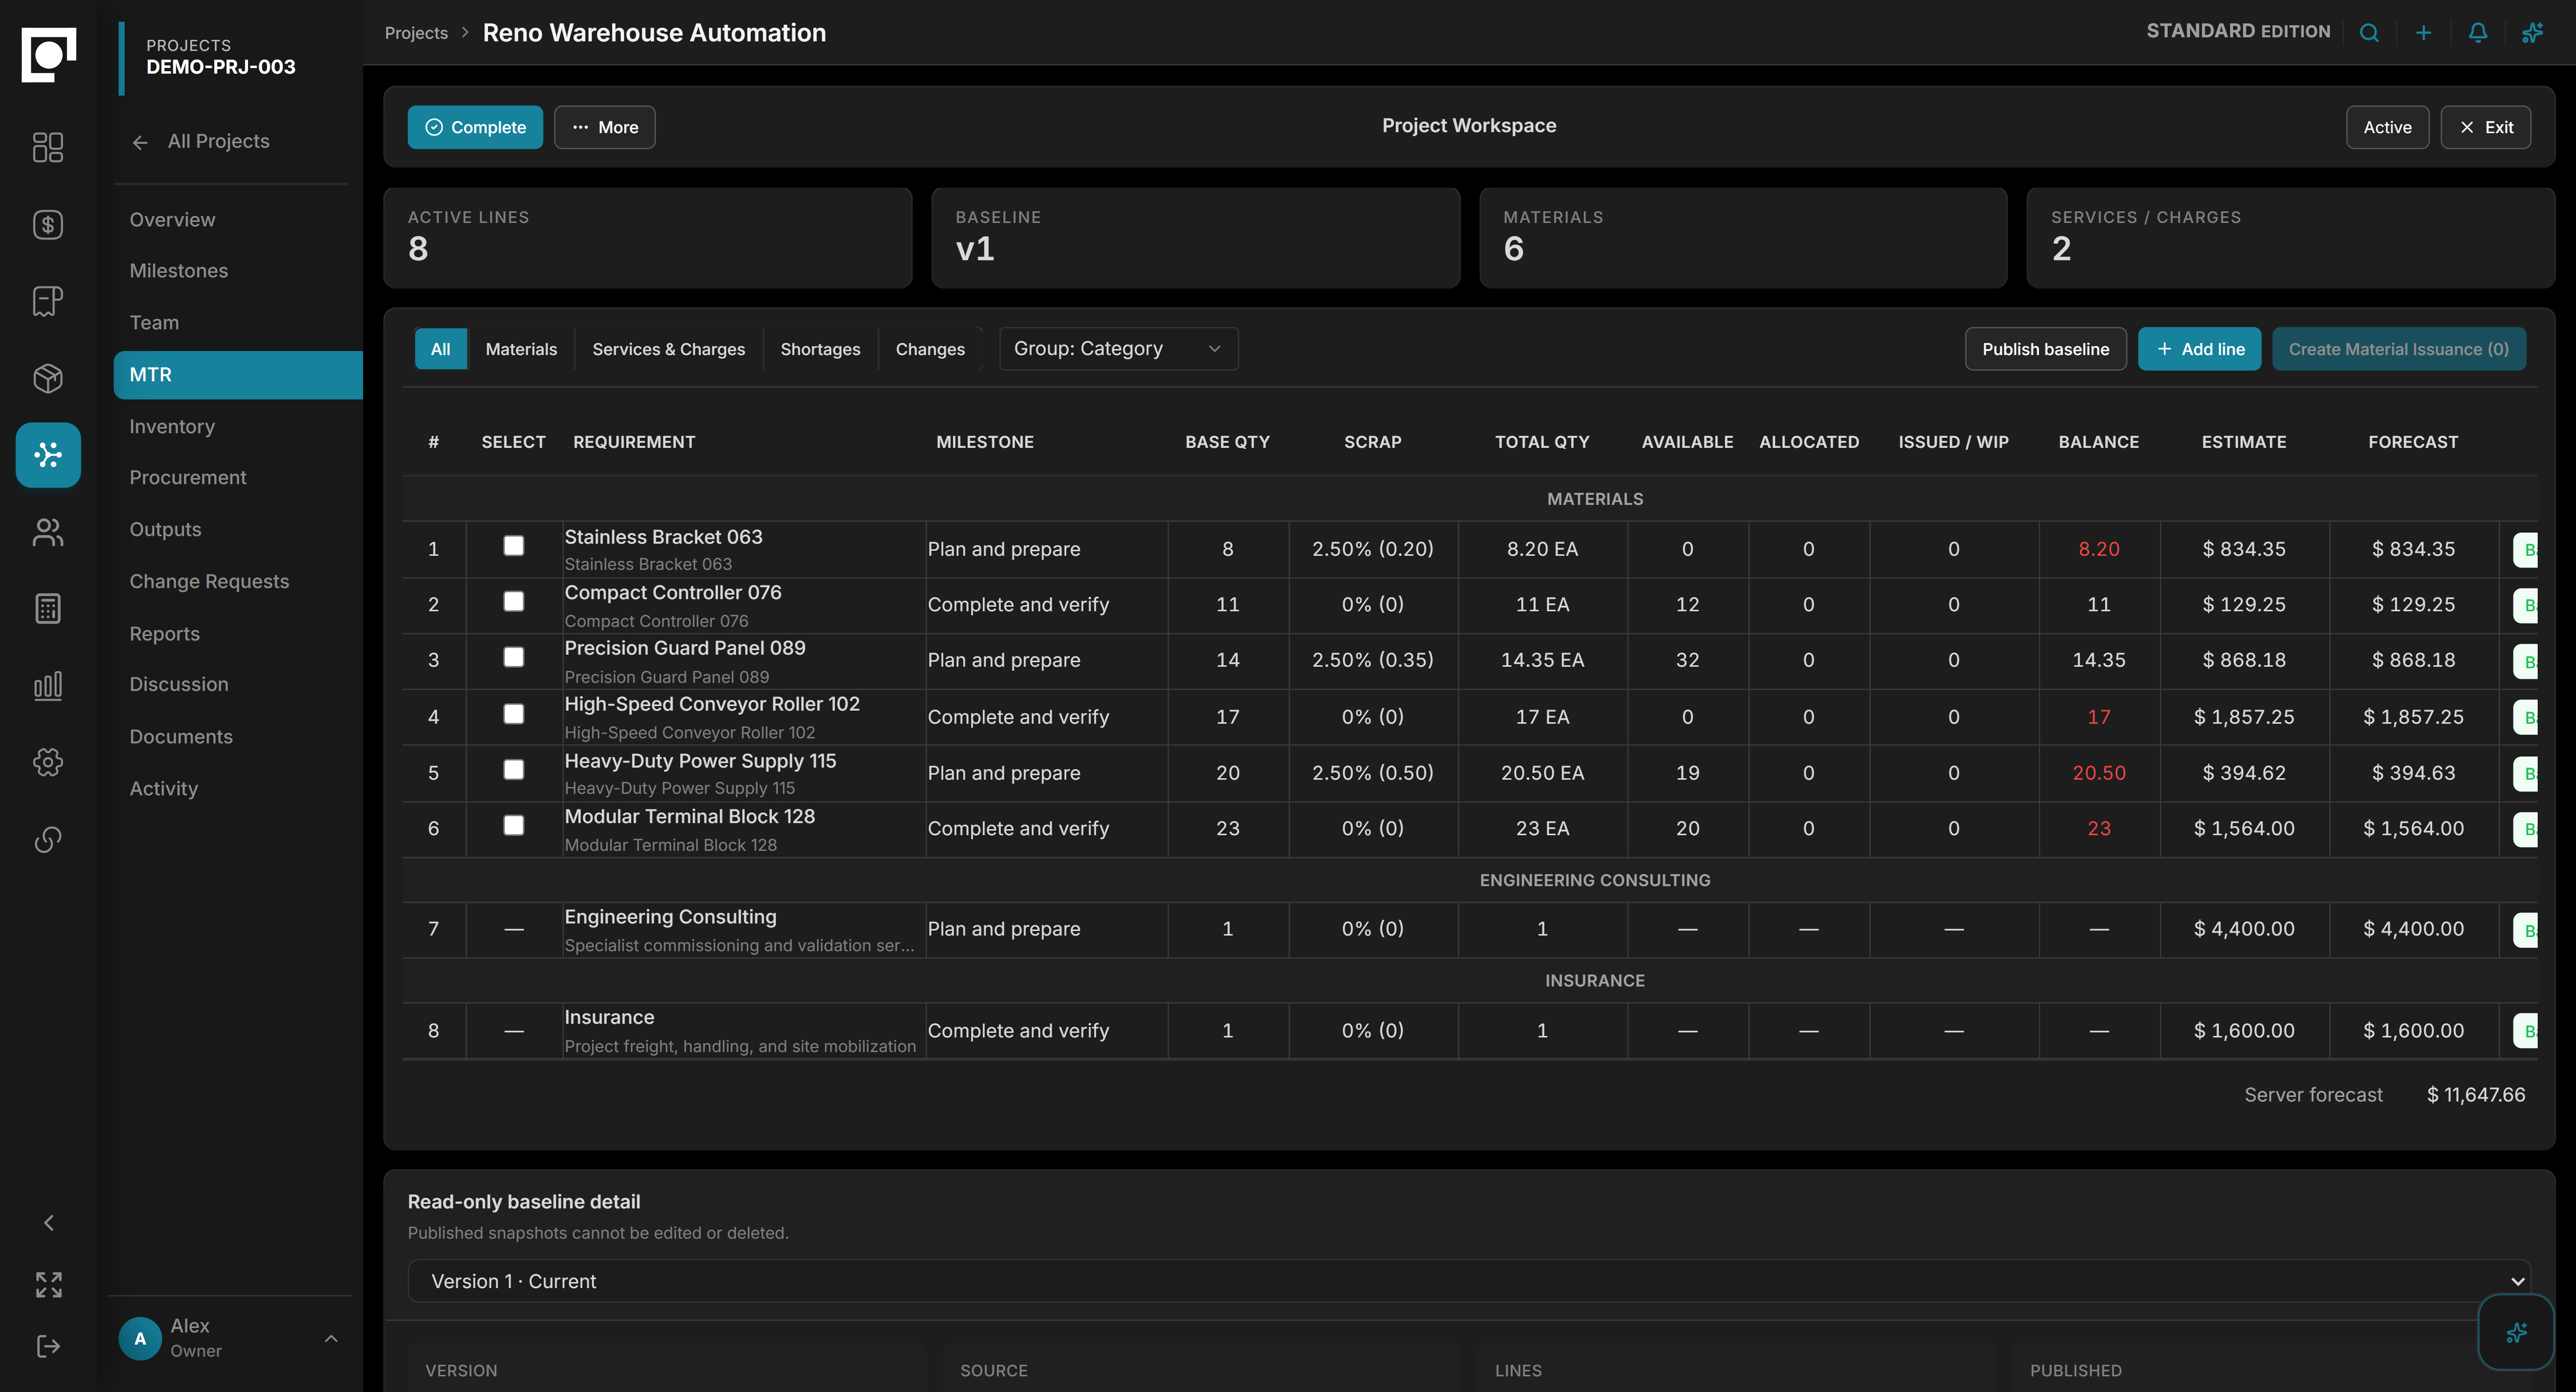Open the AI sparkle icon in top bar
Image resolution: width=2576 pixels, height=1392 pixels.
pyautogui.click(x=2532, y=32)
